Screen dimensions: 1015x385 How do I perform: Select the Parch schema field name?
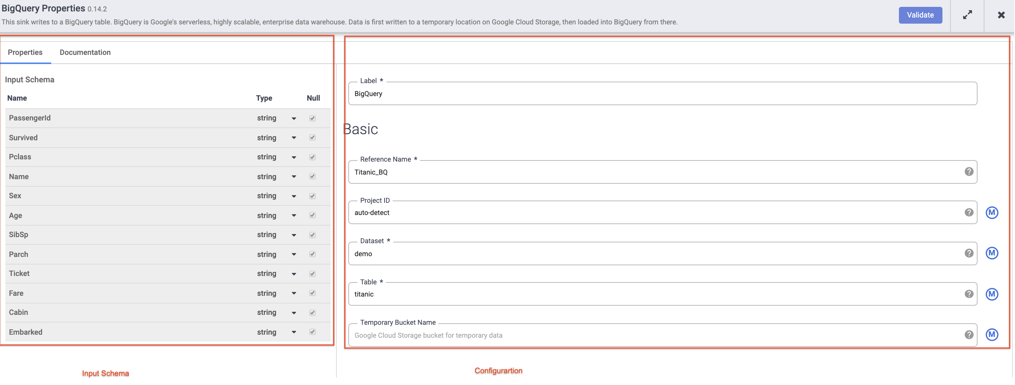point(18,254)
